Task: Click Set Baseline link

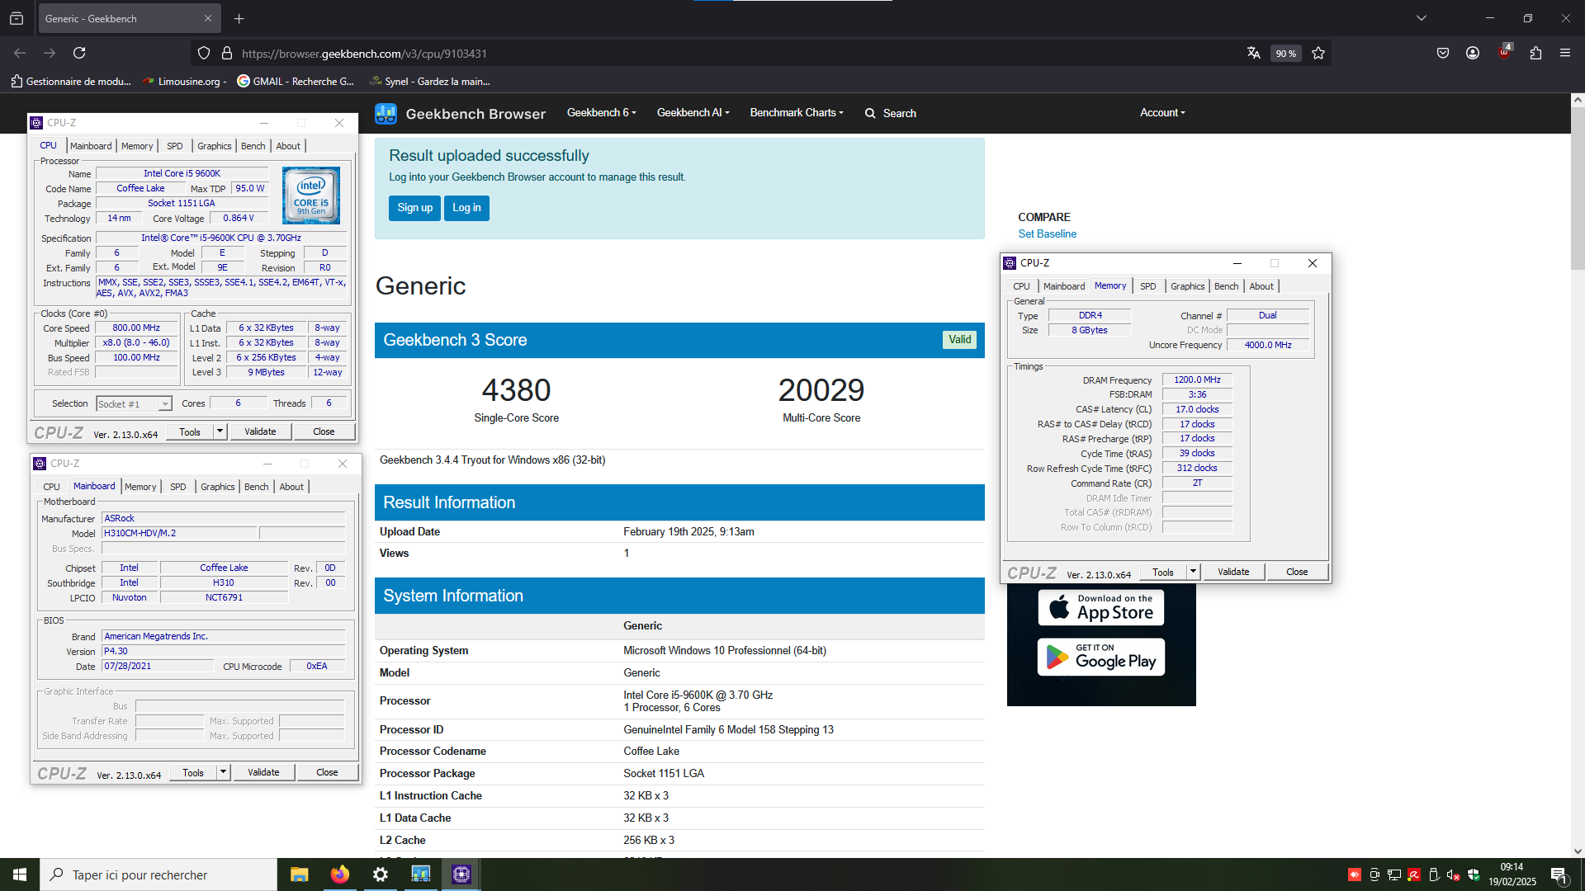Action: click(x=1047, y=233)
